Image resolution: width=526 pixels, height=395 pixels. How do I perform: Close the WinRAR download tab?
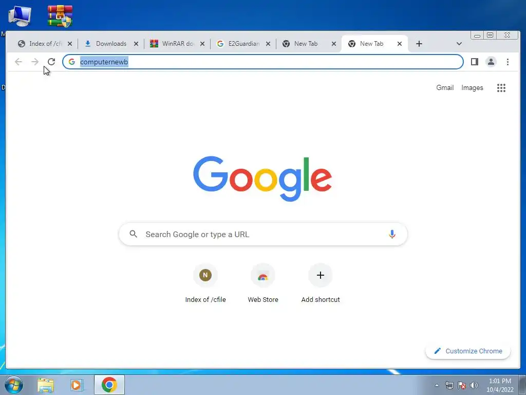(x=202, y=44)
